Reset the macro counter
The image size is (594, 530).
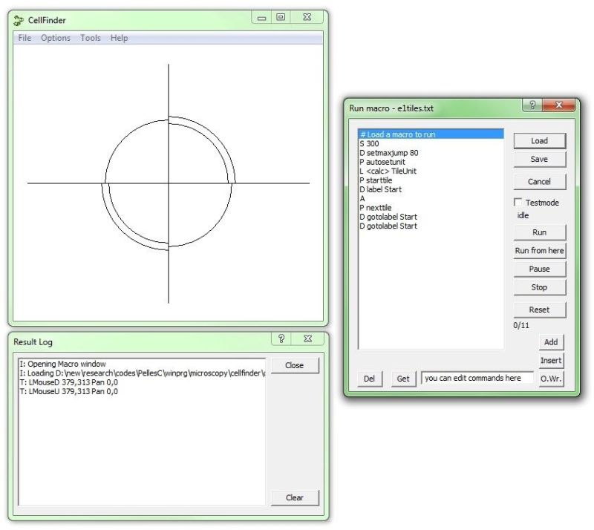coord(540,310)
